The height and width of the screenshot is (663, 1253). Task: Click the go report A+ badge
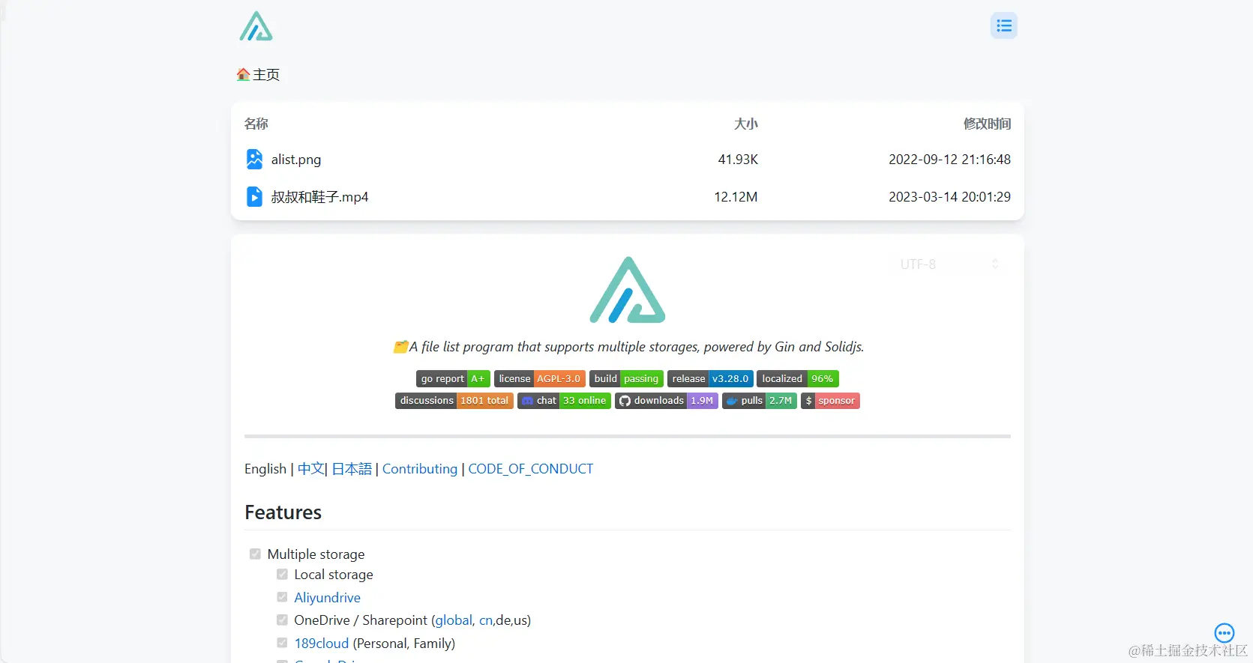tap(453, 379)
